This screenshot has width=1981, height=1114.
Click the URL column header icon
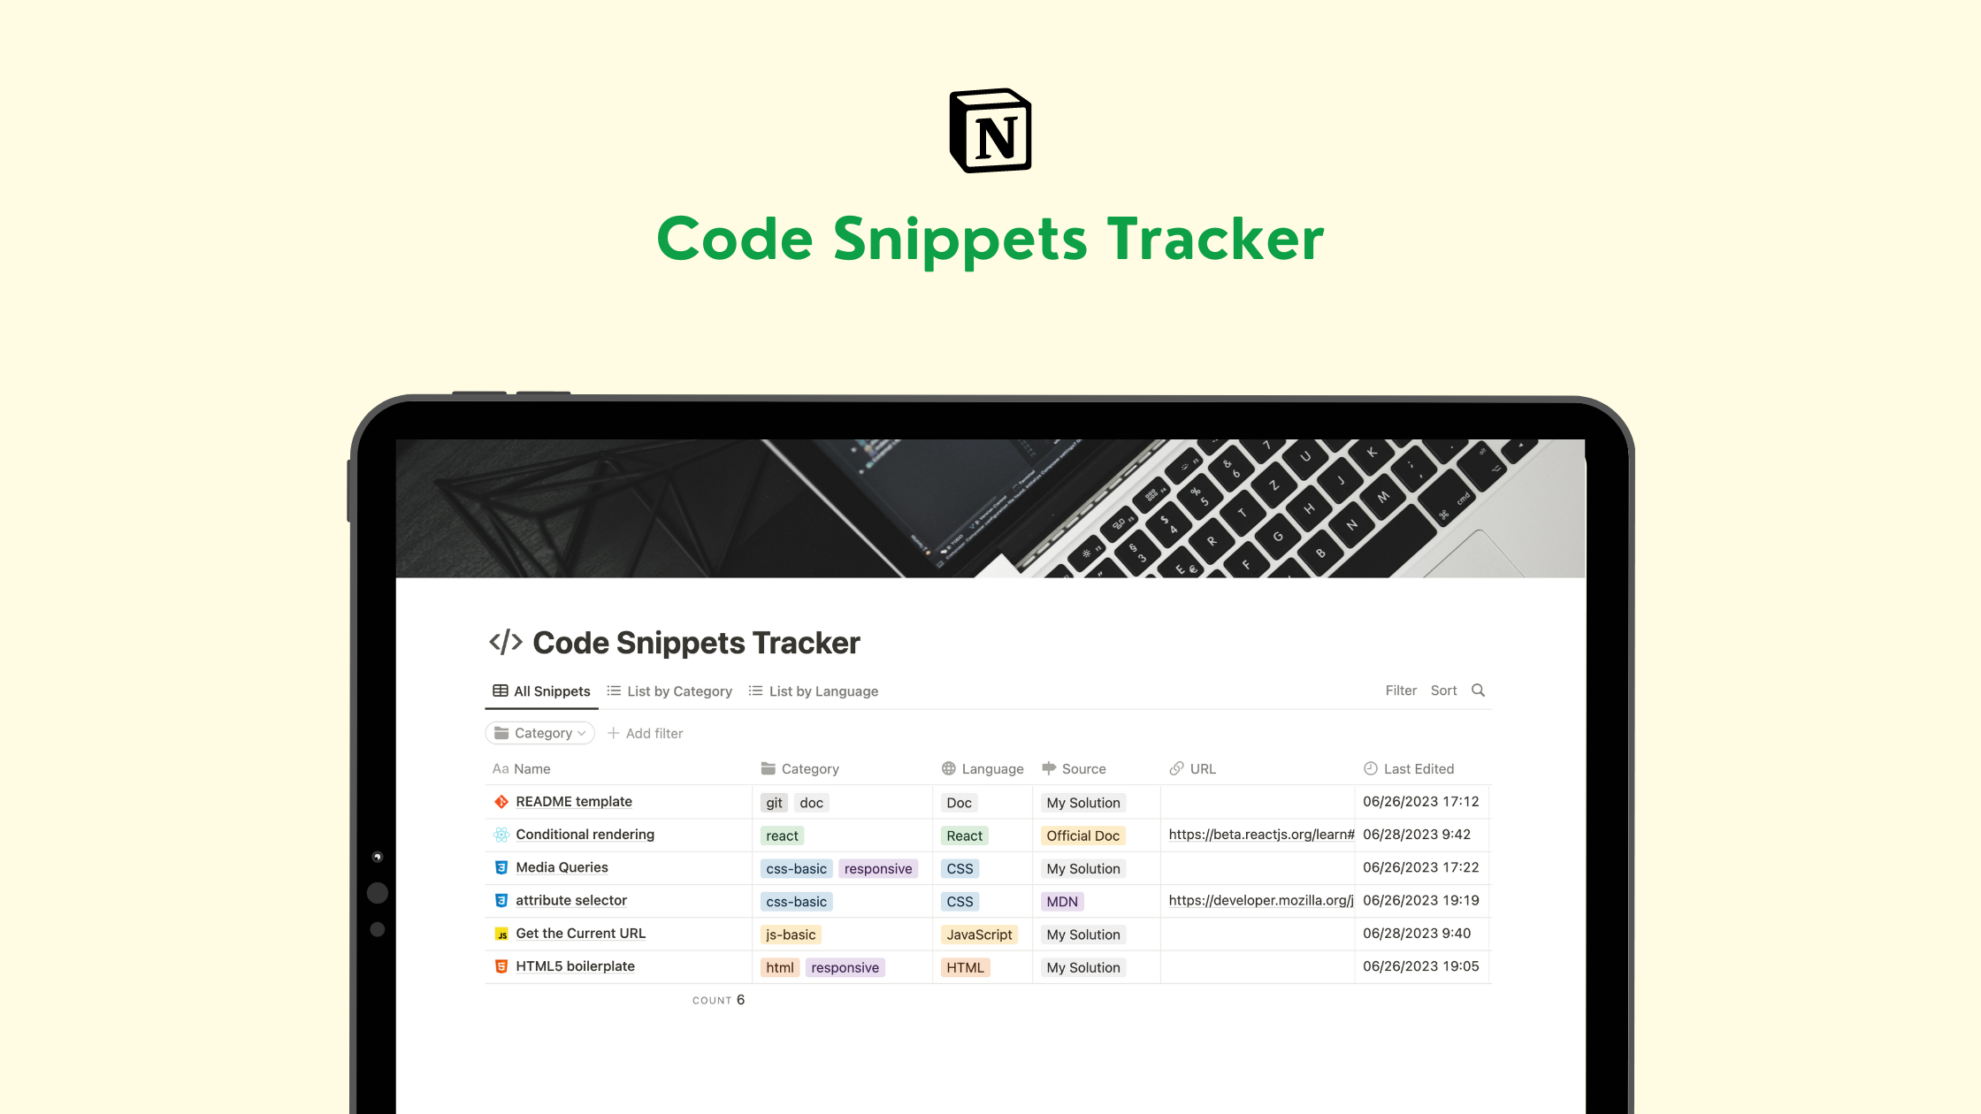(1177, 768)
